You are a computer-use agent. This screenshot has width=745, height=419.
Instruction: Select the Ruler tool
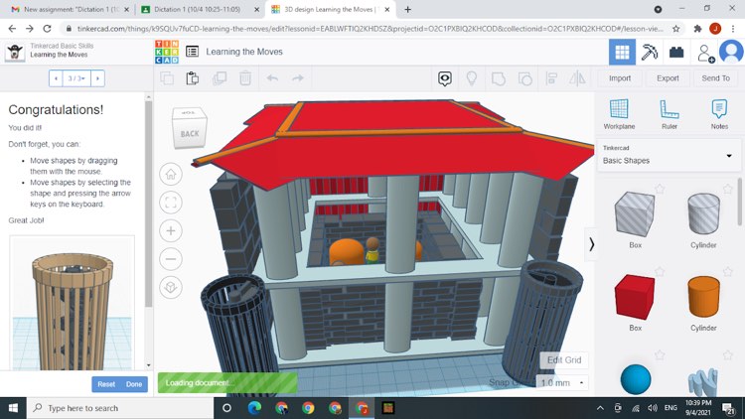click(669, 114)
